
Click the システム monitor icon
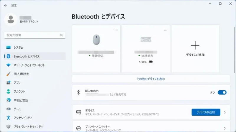(9, 48)
